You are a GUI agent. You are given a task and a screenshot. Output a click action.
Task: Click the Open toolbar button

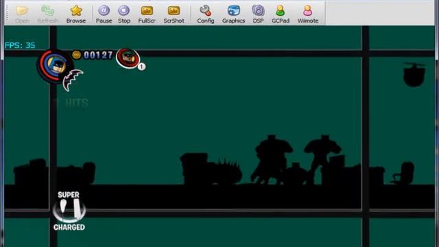(22, 14)
